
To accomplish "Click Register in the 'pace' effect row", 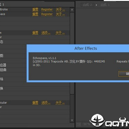I will tap(47, 14).
